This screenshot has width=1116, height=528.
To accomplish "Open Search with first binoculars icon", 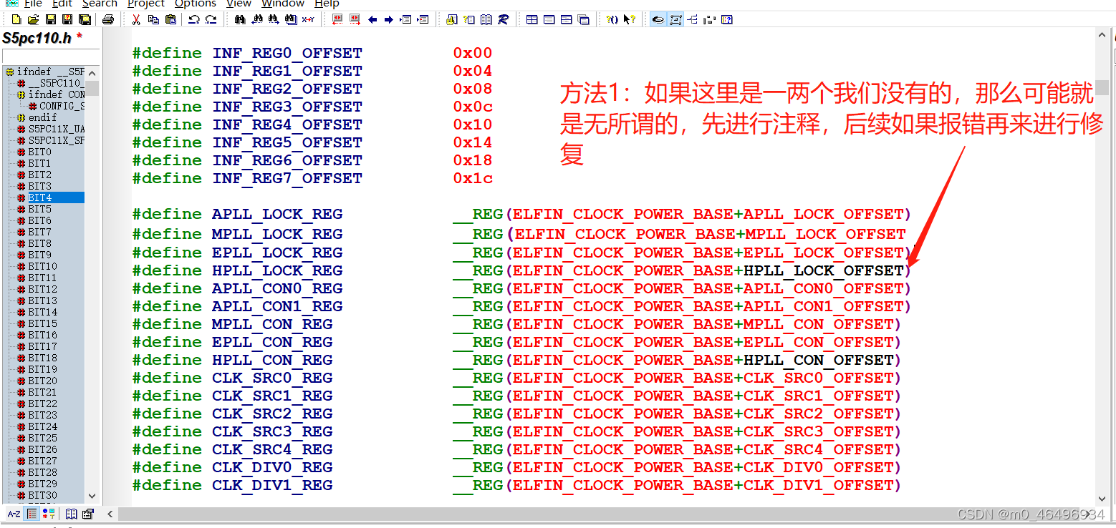I will coord(240,19).
